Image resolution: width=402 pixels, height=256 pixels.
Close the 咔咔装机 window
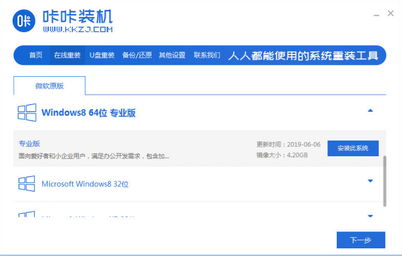click(x=391, y=14)
